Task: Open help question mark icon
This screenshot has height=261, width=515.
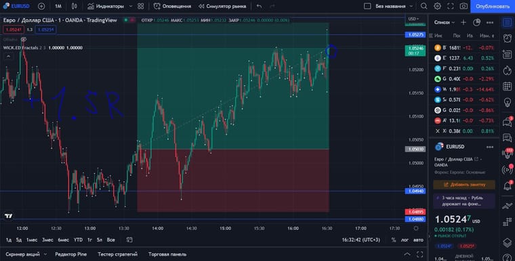Action: 508,258
